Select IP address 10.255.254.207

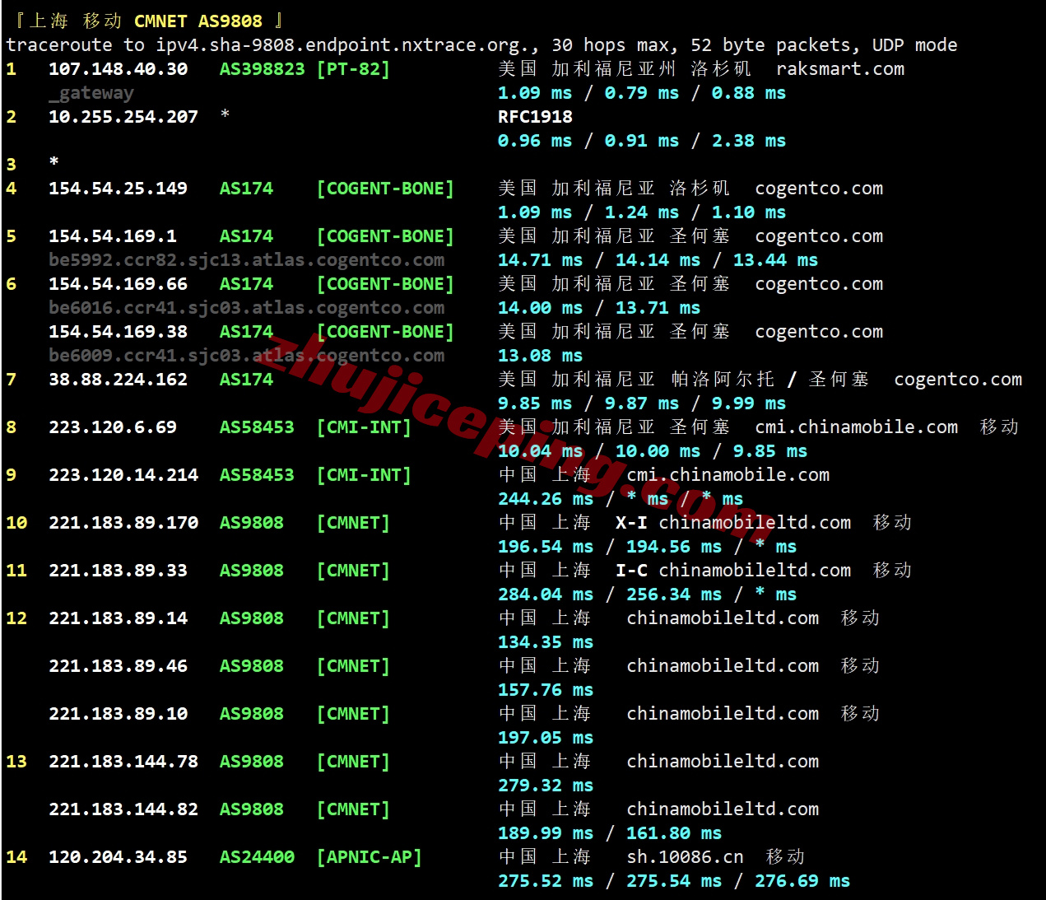click(123, 117)
